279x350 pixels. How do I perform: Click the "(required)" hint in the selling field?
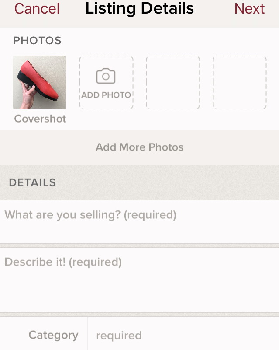(x=150, y=215)
